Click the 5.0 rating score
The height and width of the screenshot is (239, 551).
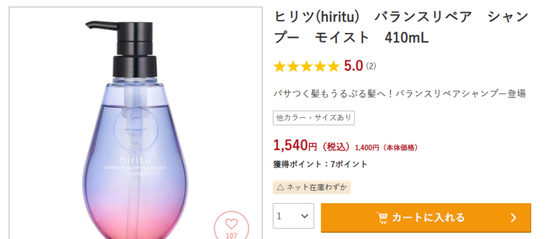(354, 66)
